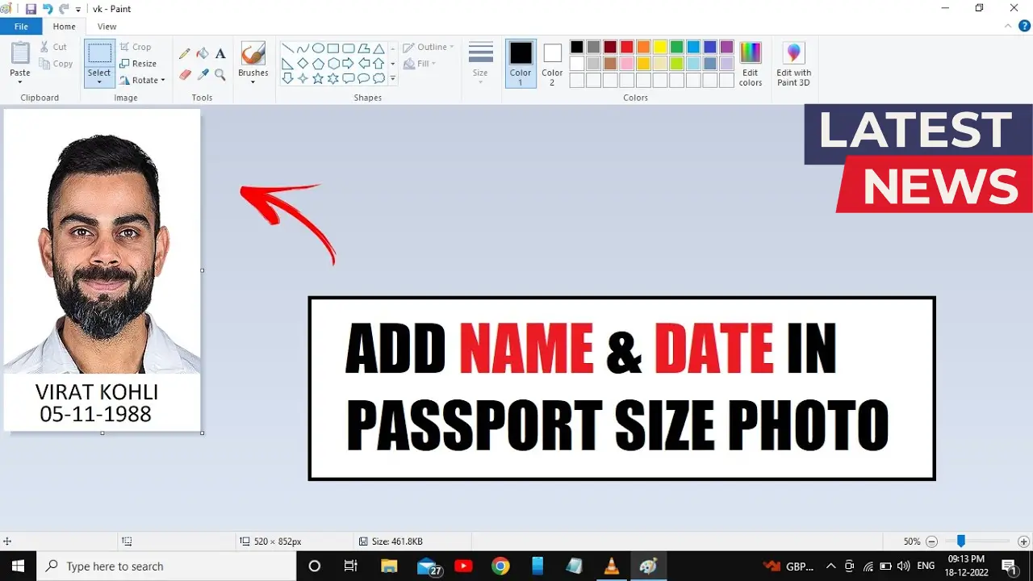
Task: Pick the Pentagon shape
Action: tap(318, 63)
